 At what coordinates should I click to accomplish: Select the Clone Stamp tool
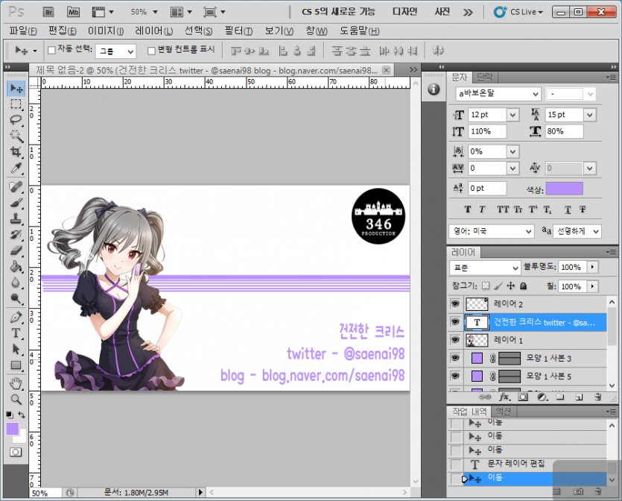pos(16,218)
